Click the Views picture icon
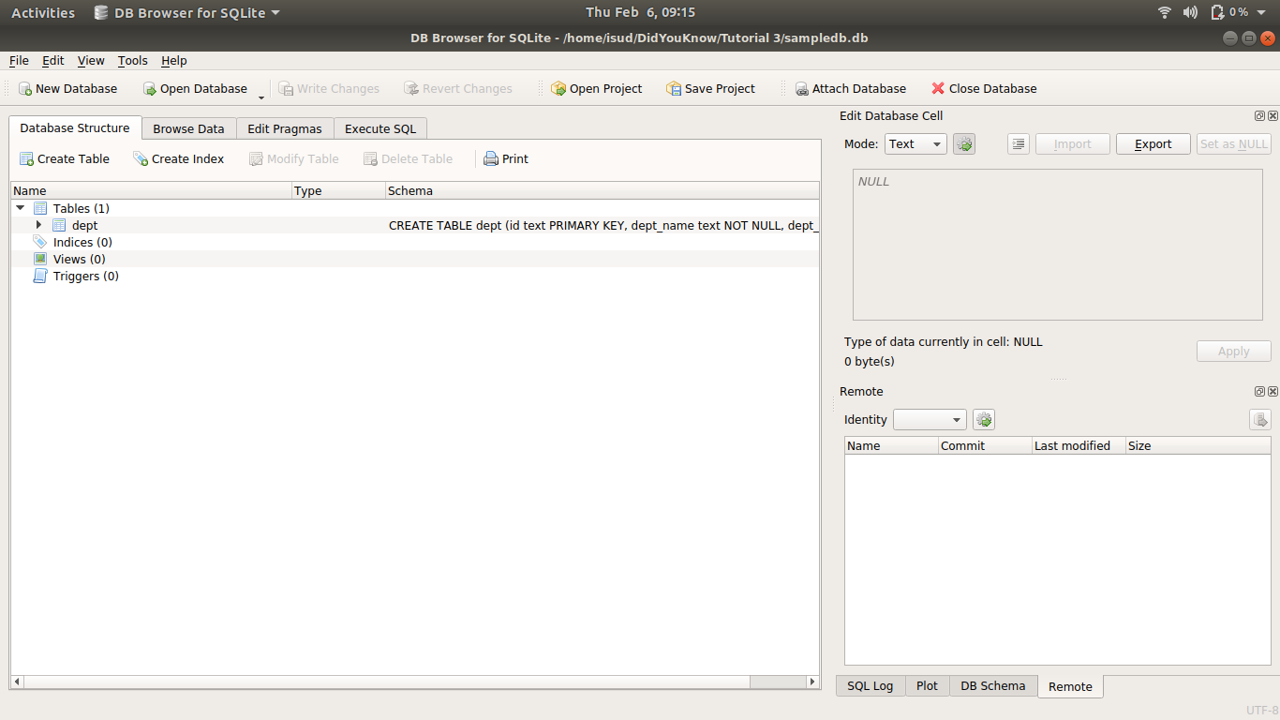Viewport: 1280px width, 720px height. [40, 259]
